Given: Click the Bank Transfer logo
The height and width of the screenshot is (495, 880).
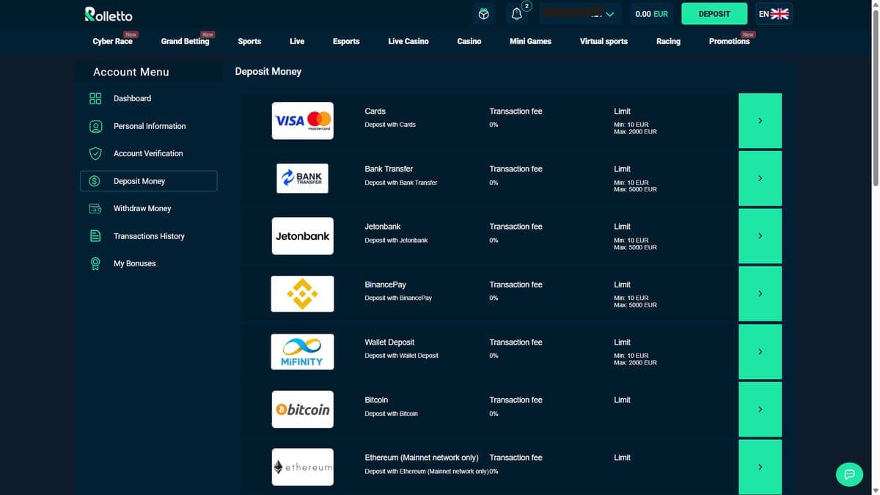Looking at the screenshot, I should 302,178.
